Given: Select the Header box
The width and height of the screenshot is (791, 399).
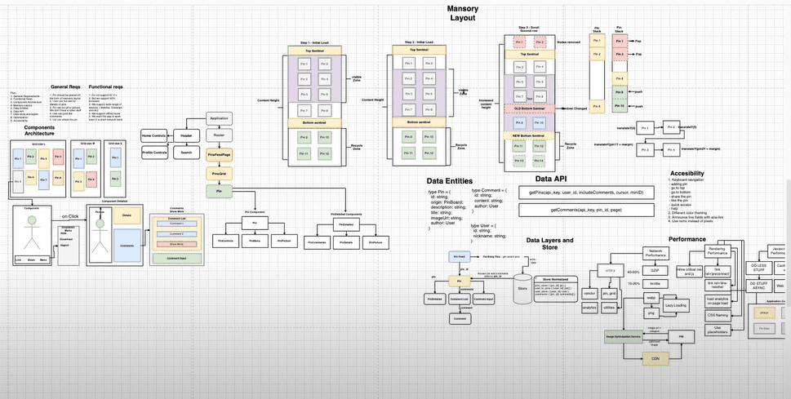Looking at the screenshot, I should (x=185, y=135).
